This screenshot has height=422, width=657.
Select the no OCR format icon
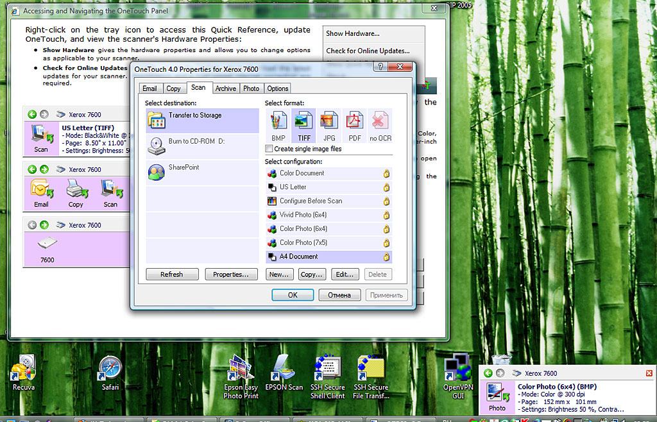click(x=380, y=126)
